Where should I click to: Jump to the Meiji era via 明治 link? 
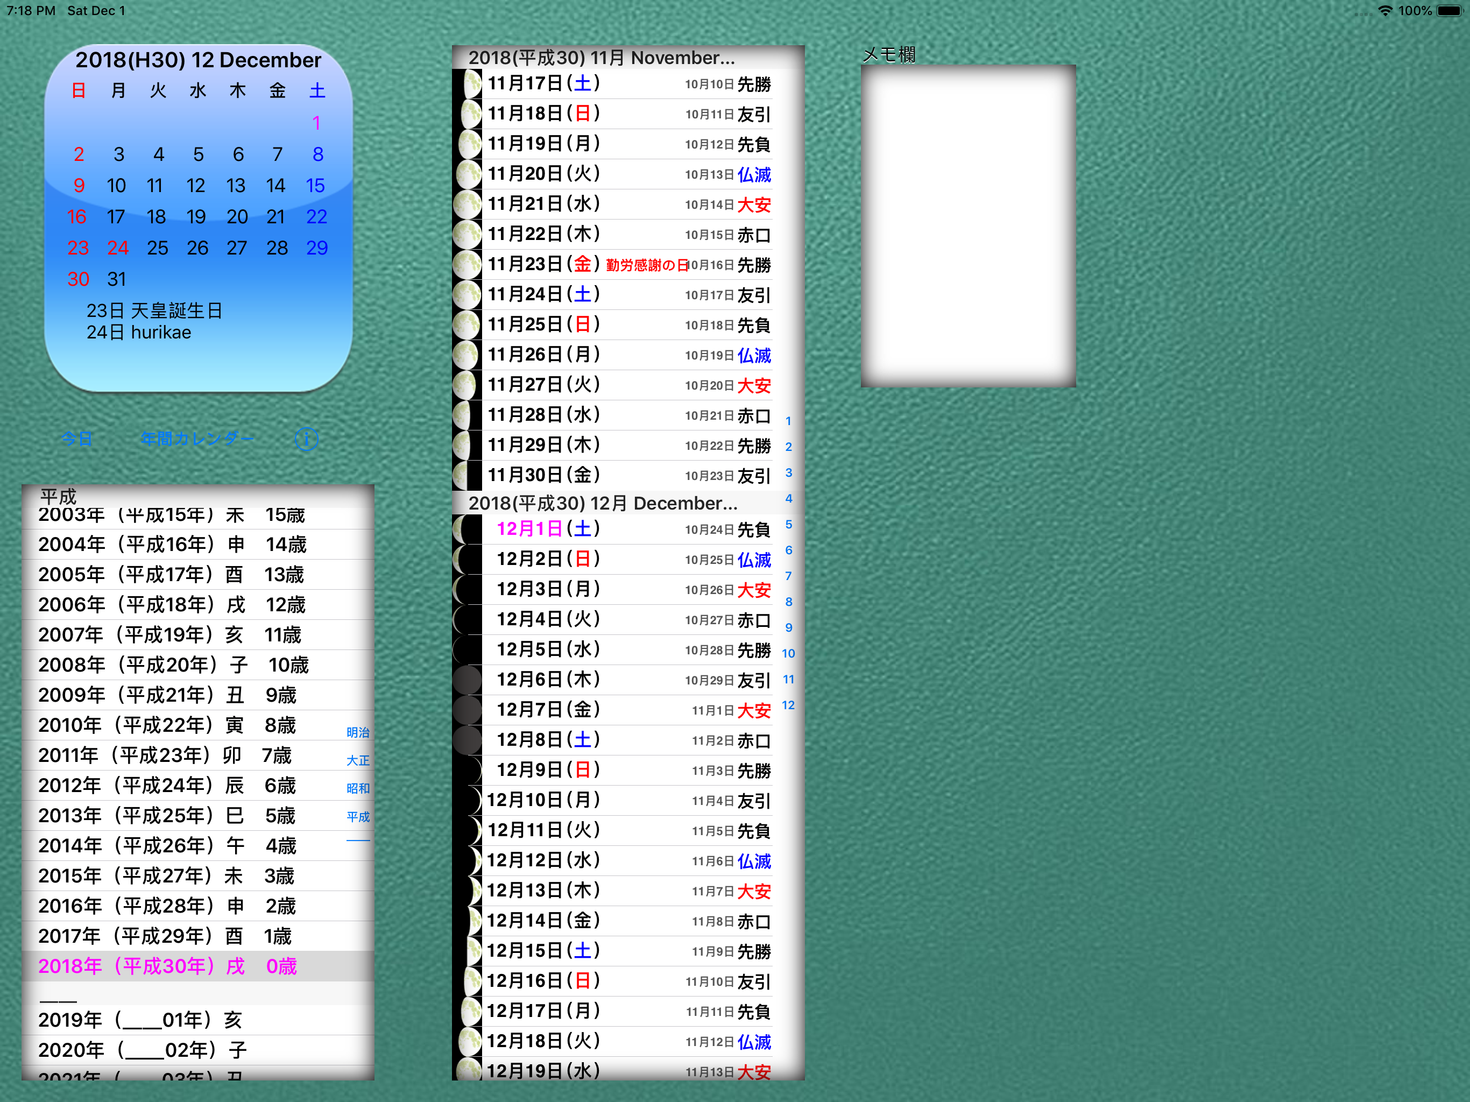click(358, 732)
